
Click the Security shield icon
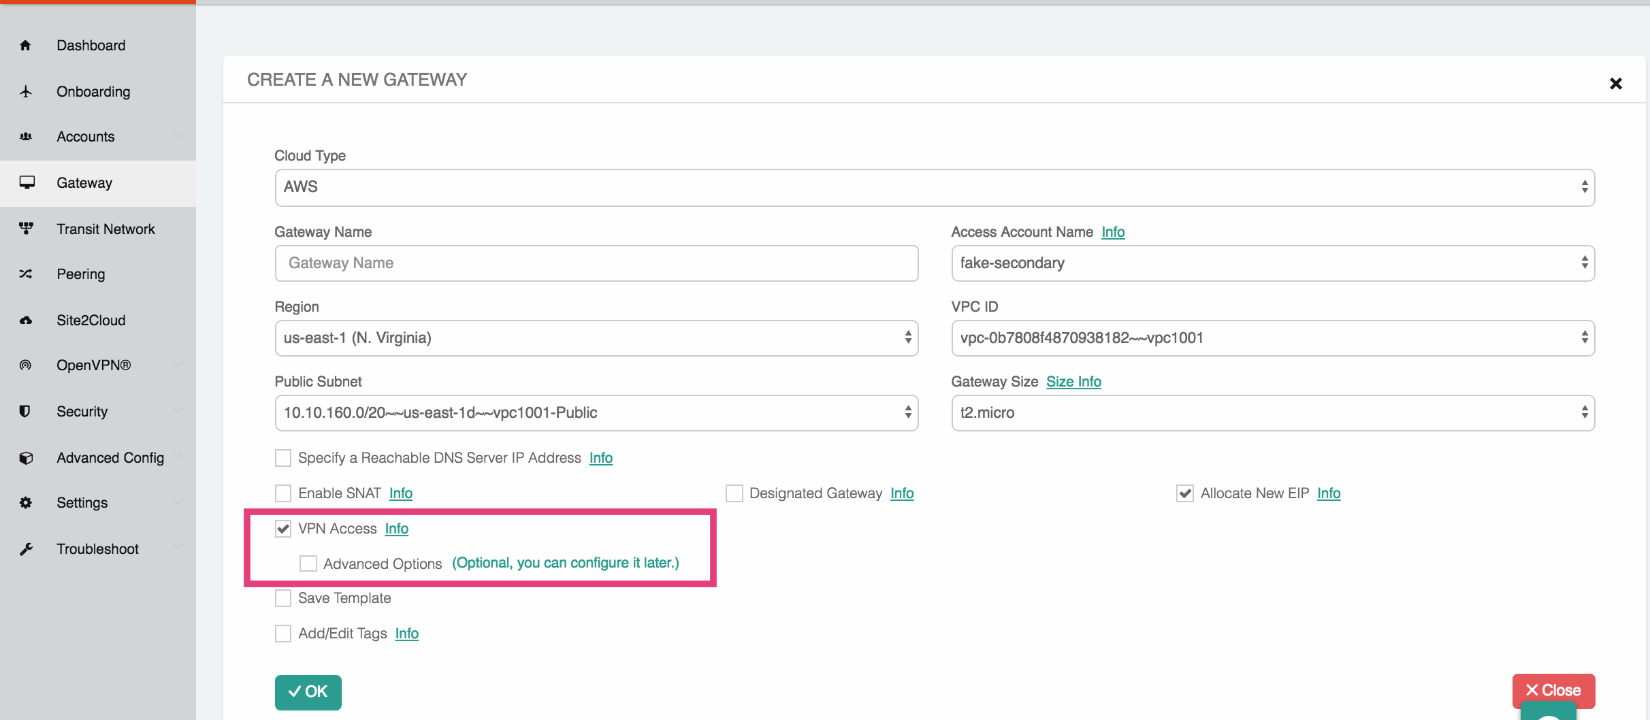25,411
